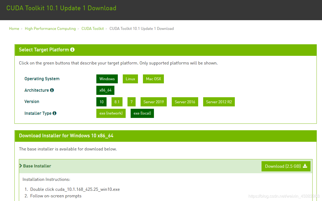322x201 pixels.
Task: Select exe (local) installer type
Action: 142,113
